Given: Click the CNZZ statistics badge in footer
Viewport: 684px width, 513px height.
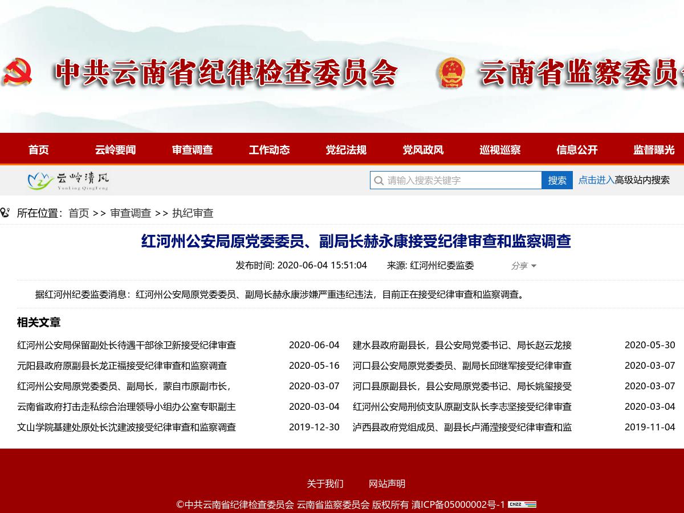Looking at the screenshot, I should (522, 504).
